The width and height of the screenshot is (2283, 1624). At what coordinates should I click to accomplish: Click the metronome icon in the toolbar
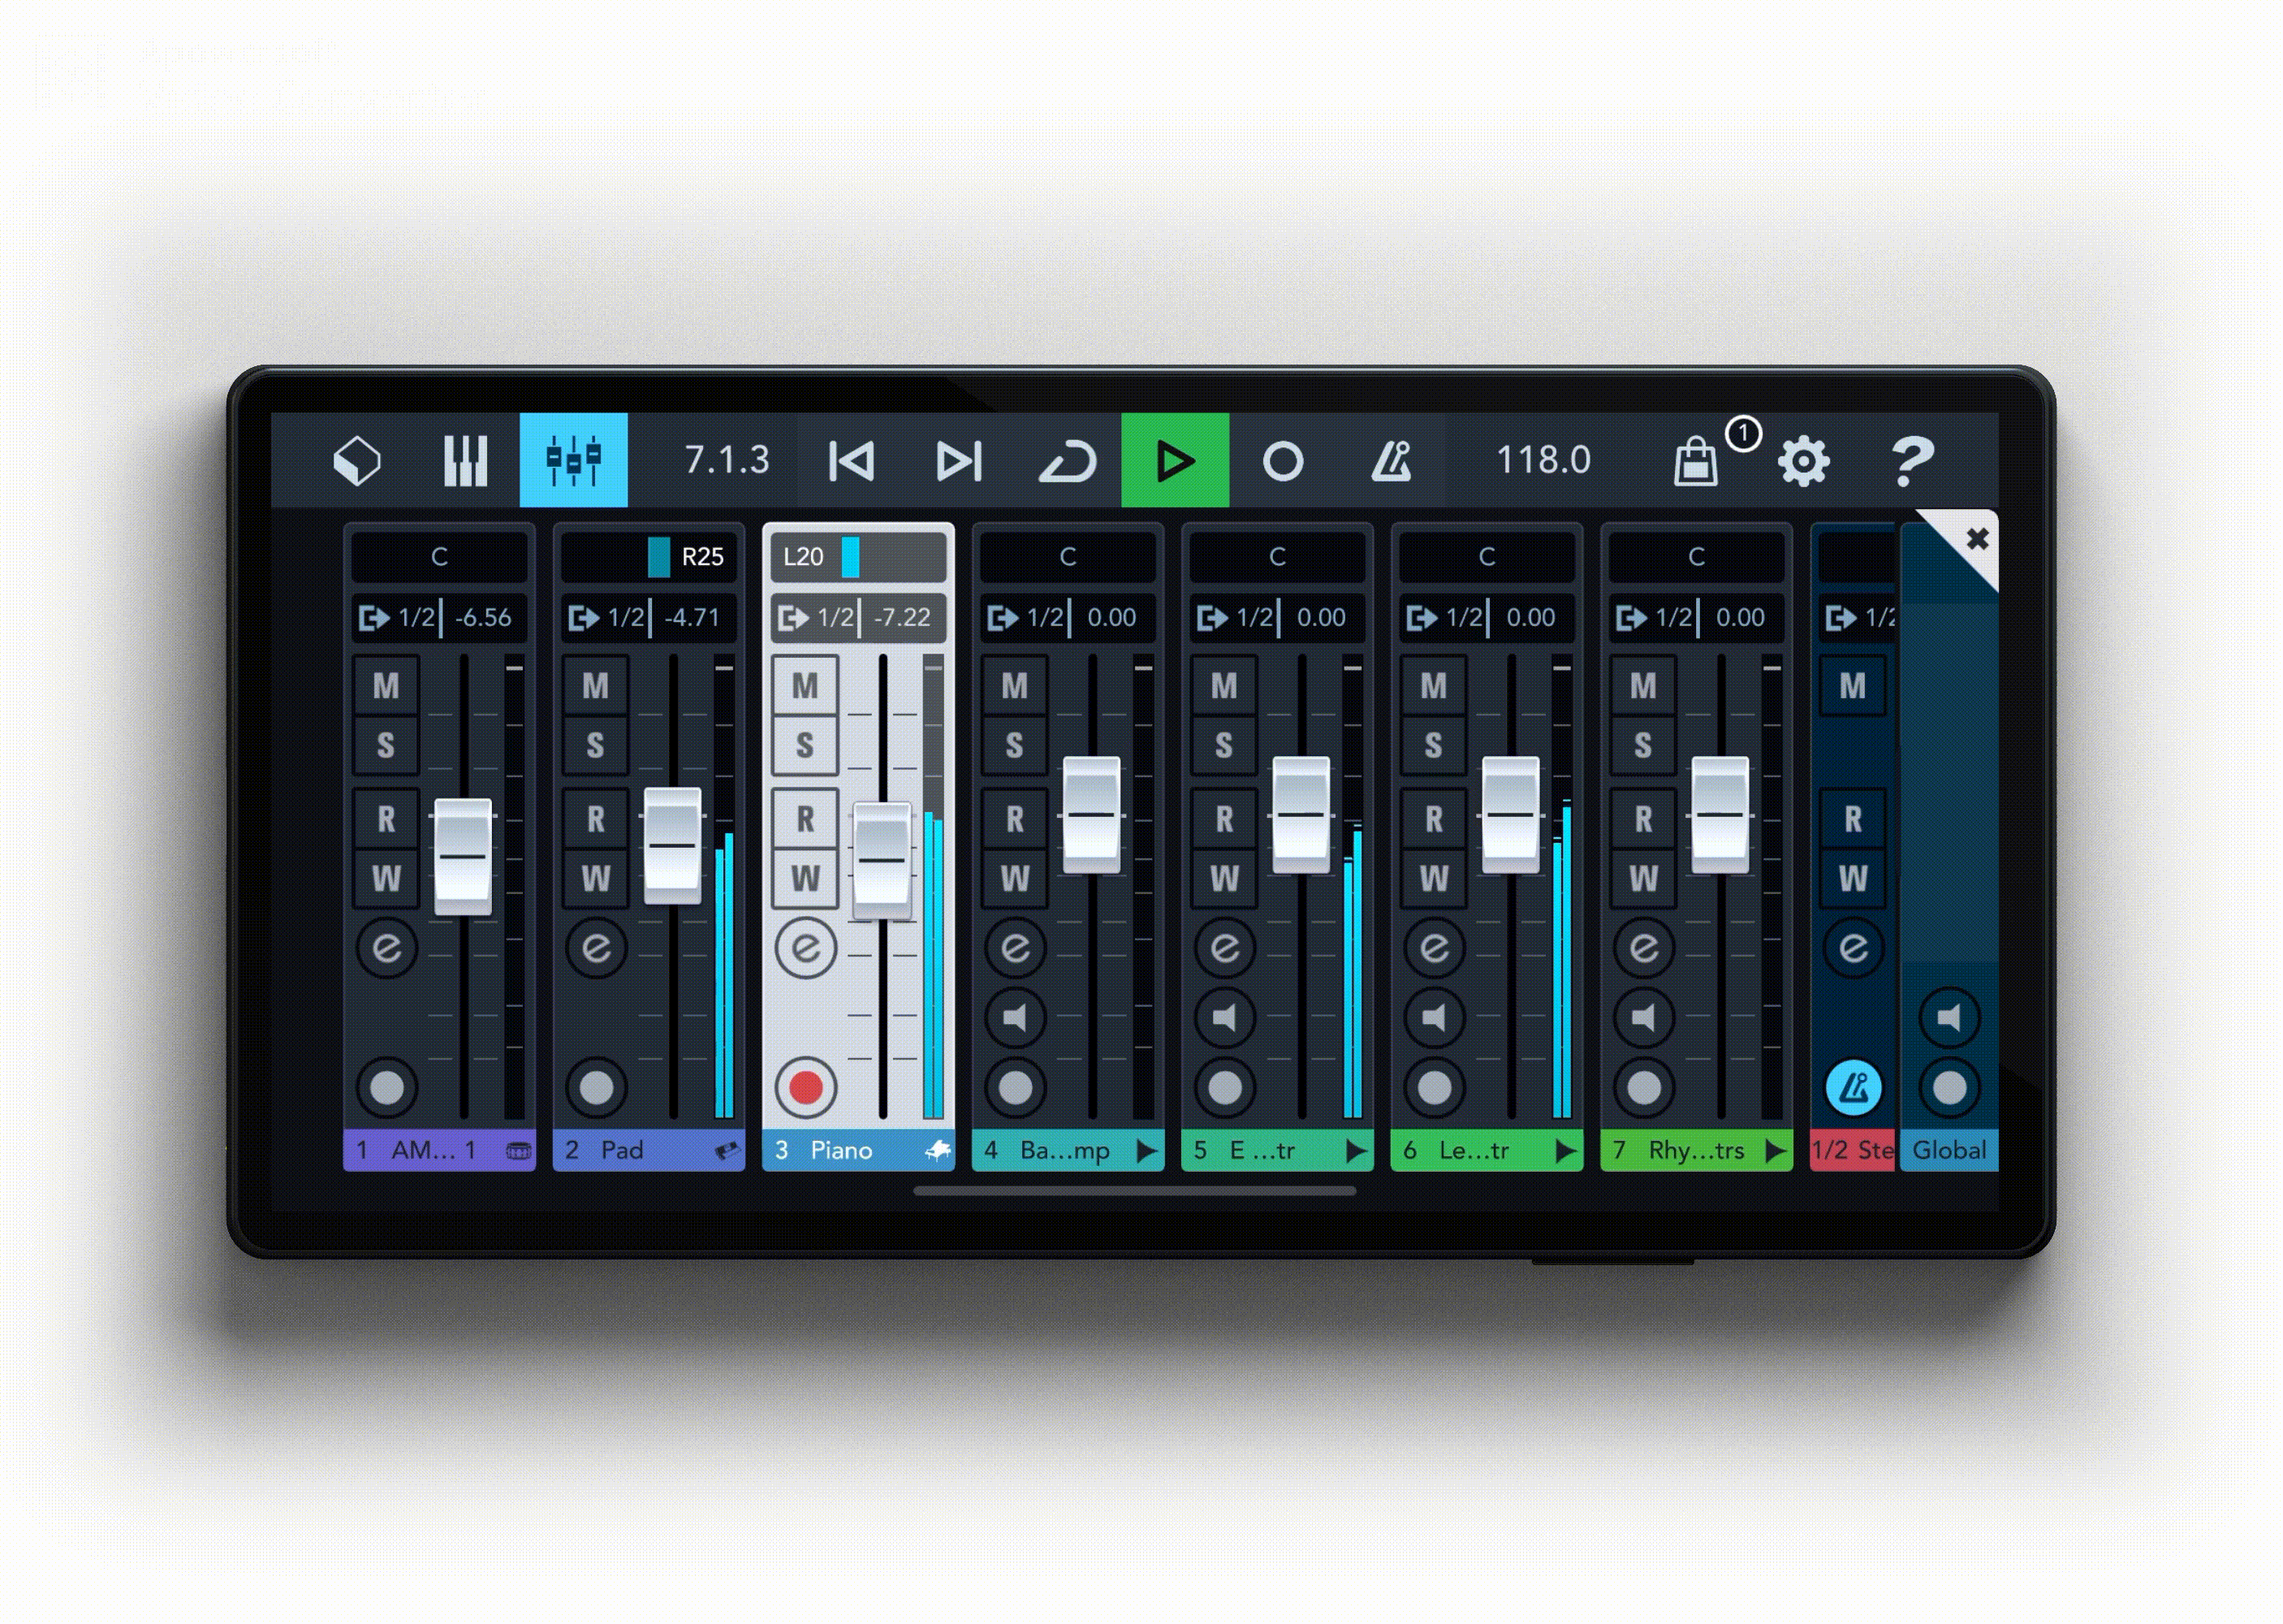click(1392, 461)
